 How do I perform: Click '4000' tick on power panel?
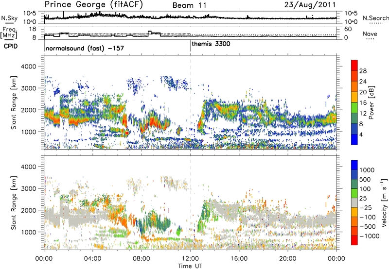pos(29,67)
